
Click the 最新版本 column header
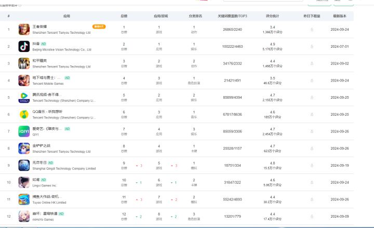point(340,16)
